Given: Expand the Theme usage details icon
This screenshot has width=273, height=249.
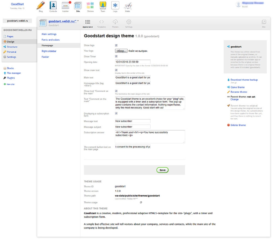Looking at the screenshot, I should (141, 202).
